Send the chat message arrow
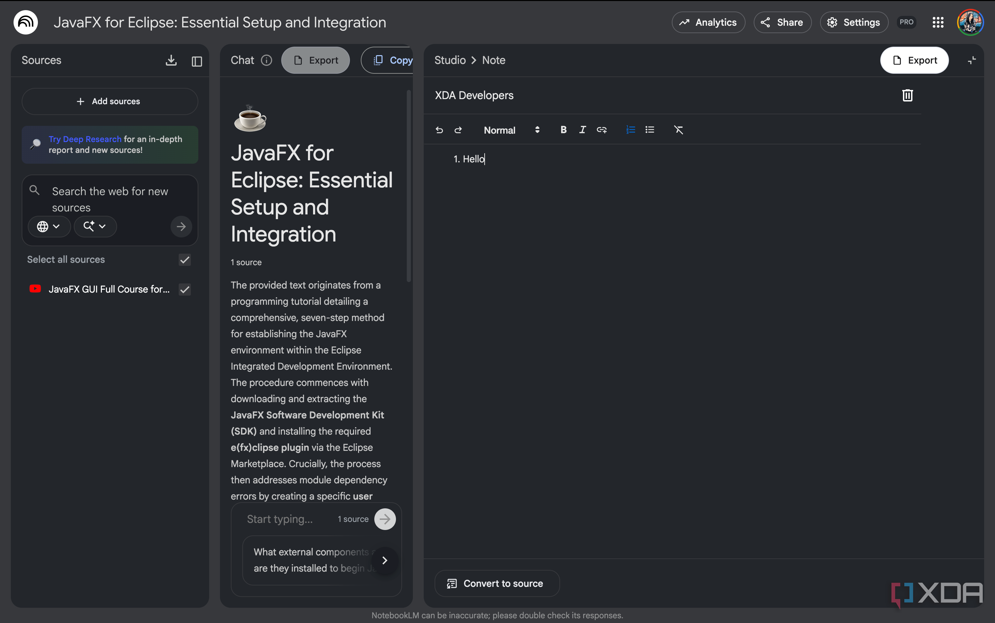 (384, 519)
